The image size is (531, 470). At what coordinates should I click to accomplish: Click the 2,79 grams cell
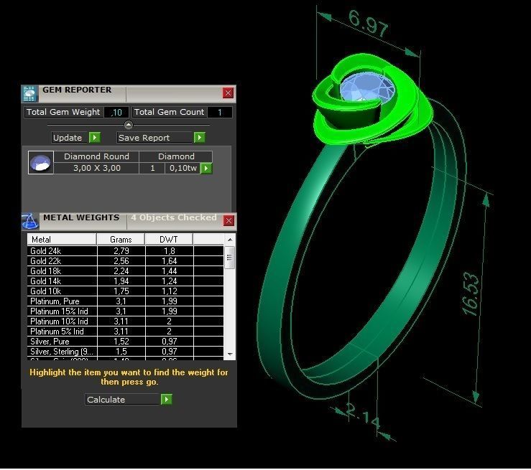[x=121, y=251]
